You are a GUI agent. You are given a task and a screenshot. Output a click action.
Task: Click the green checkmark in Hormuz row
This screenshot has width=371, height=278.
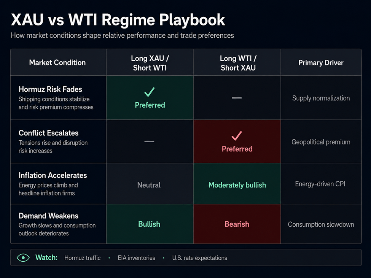pyautogui.click(x=150, y=92)
